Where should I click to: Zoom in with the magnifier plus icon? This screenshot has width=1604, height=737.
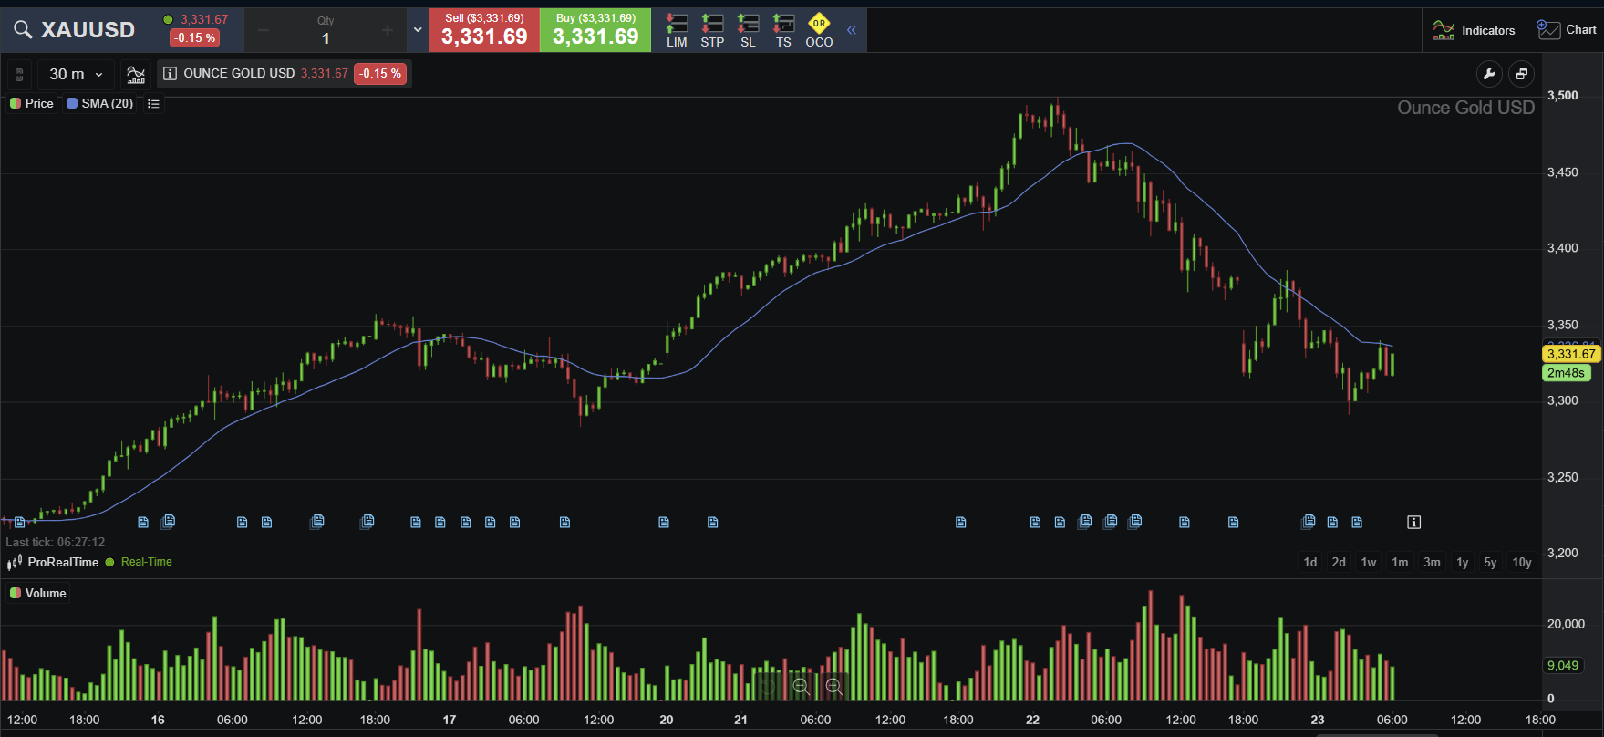833,686
